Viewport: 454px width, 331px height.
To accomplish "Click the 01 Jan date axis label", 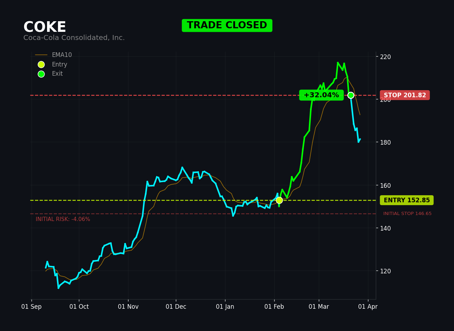I will pos(225,307).
